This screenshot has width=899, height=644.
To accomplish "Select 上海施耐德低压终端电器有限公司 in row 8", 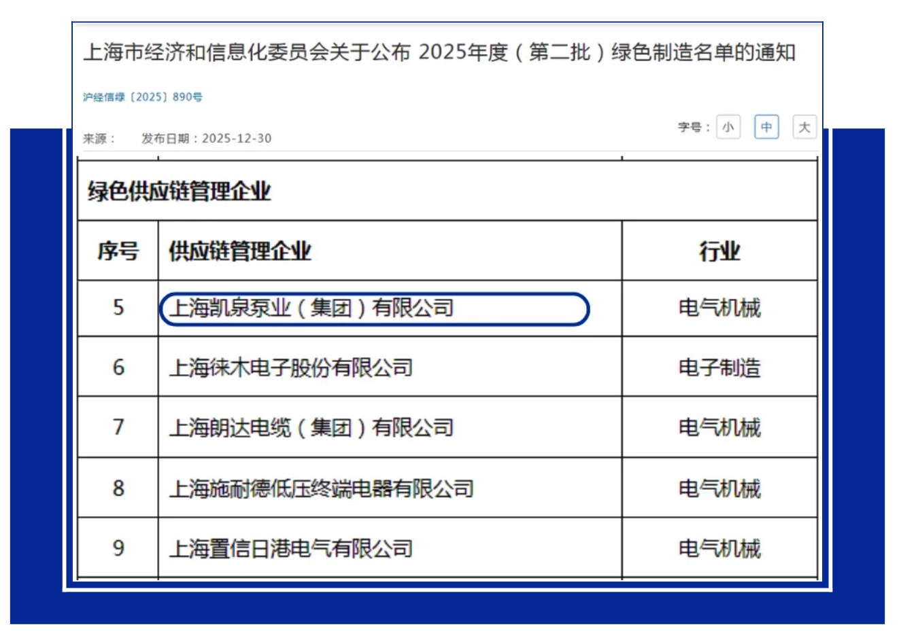I will click(321, 488).
